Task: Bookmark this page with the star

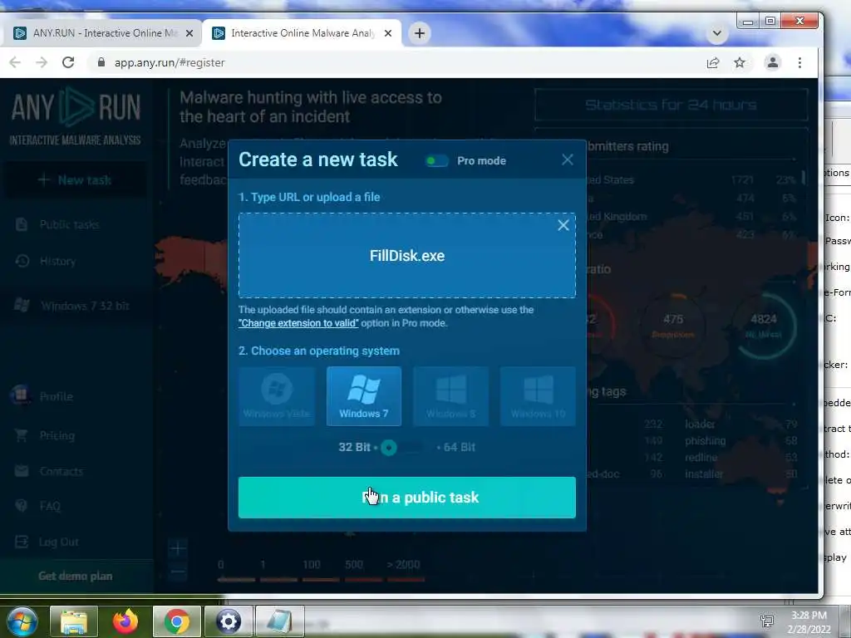Action: [x=740, y=62]
